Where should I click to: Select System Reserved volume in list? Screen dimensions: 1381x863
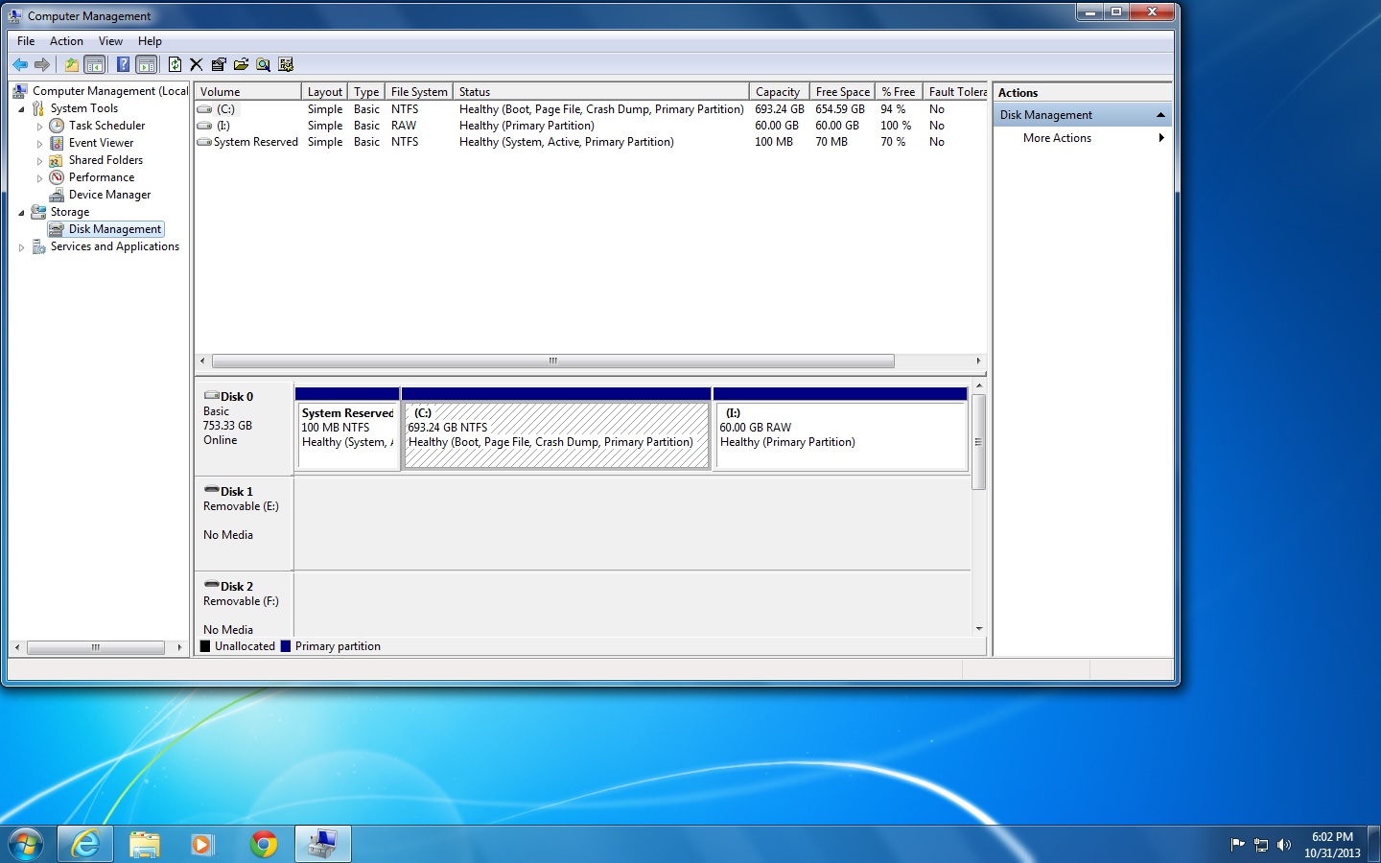point(255,142)
